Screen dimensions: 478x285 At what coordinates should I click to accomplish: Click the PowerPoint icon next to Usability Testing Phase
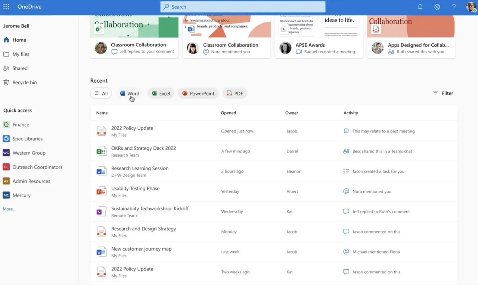pos(101,191)
